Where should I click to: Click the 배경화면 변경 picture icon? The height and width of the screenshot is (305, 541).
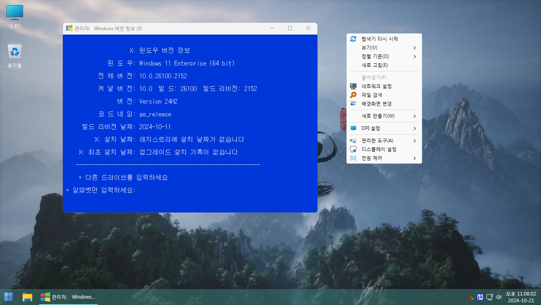353,104
